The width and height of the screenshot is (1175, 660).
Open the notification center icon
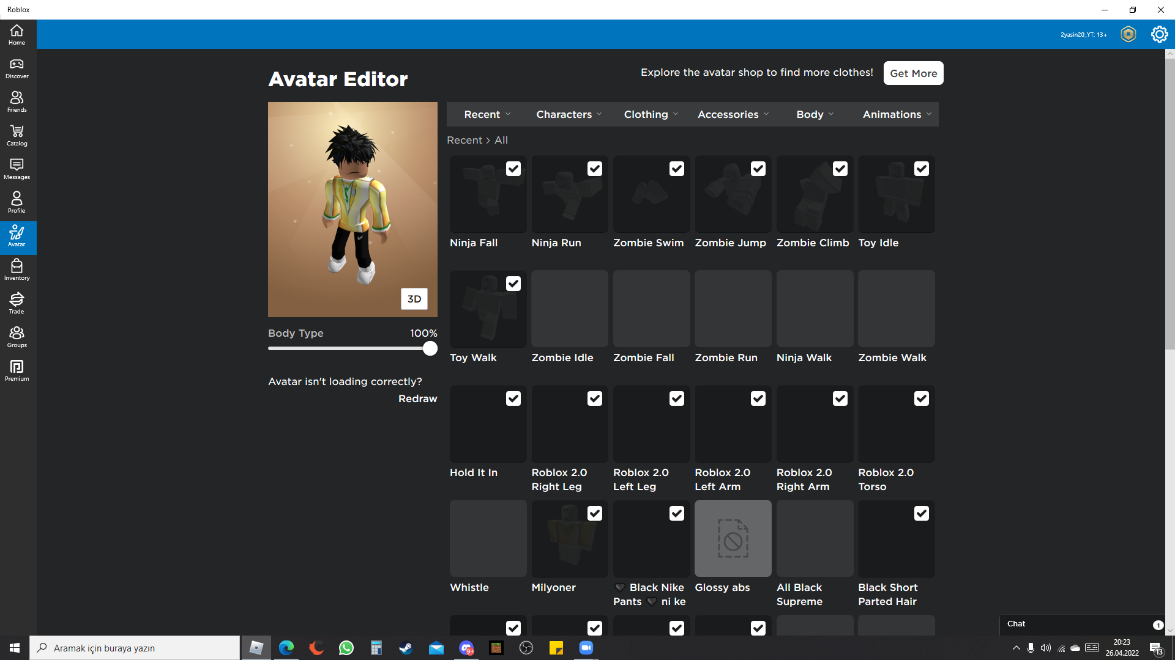1156,648
